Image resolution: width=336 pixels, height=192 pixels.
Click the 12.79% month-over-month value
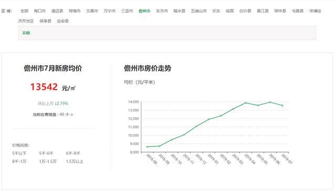pos(61,104)
